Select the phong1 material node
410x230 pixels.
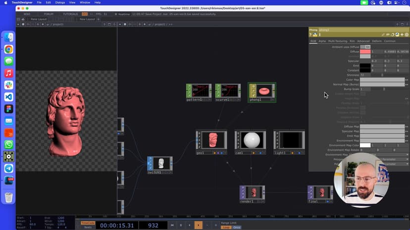point(262,91)
